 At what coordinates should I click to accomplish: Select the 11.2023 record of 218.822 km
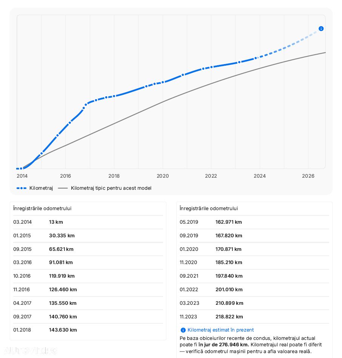[x=254, y=317]
